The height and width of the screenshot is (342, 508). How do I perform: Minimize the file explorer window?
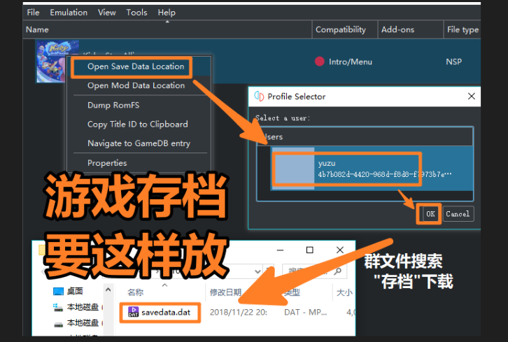[x=281, y=250]
